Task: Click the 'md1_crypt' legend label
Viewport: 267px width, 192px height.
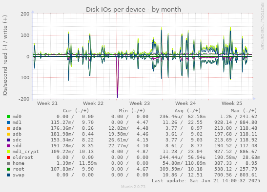Action: [26, 152]
